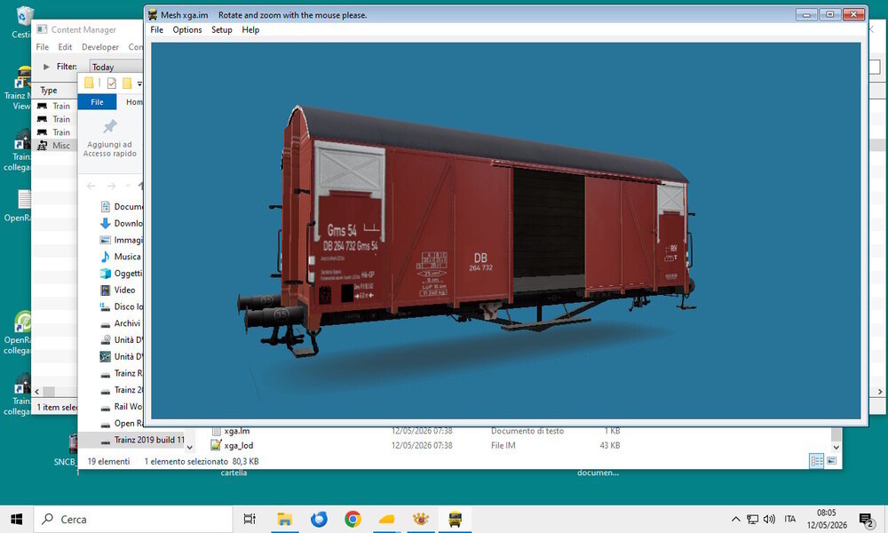Show hidden system tray icons chevron
The height and width of the screenshot is (533, 888).
[x=735, y=519]
